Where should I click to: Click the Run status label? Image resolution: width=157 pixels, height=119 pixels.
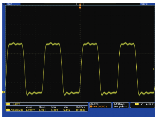click(10, 4)
